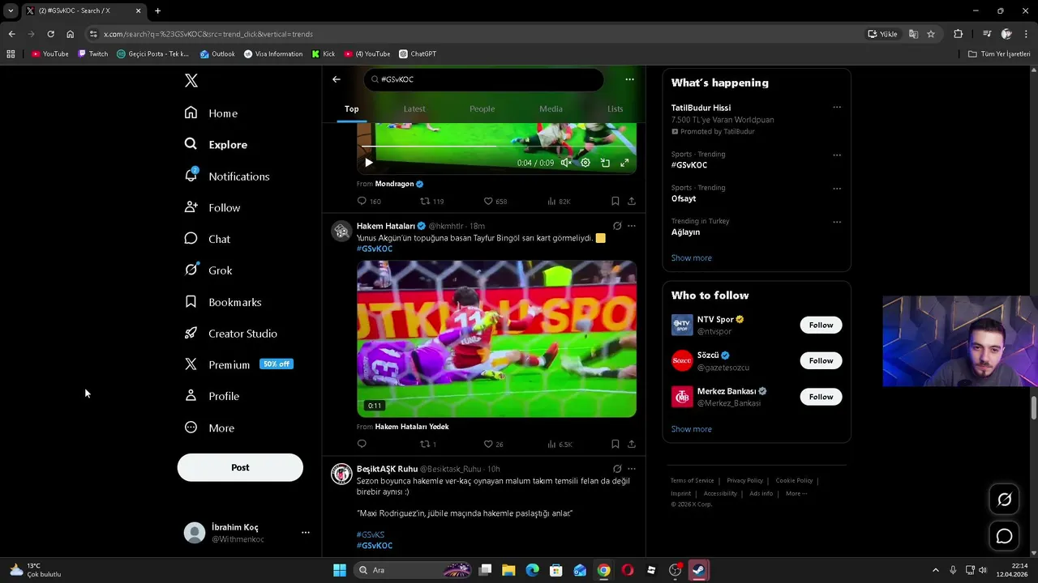Show more in Who to follow
Image resolution: width=1038 pixels, height=583 pixels.
click(692, 429)
